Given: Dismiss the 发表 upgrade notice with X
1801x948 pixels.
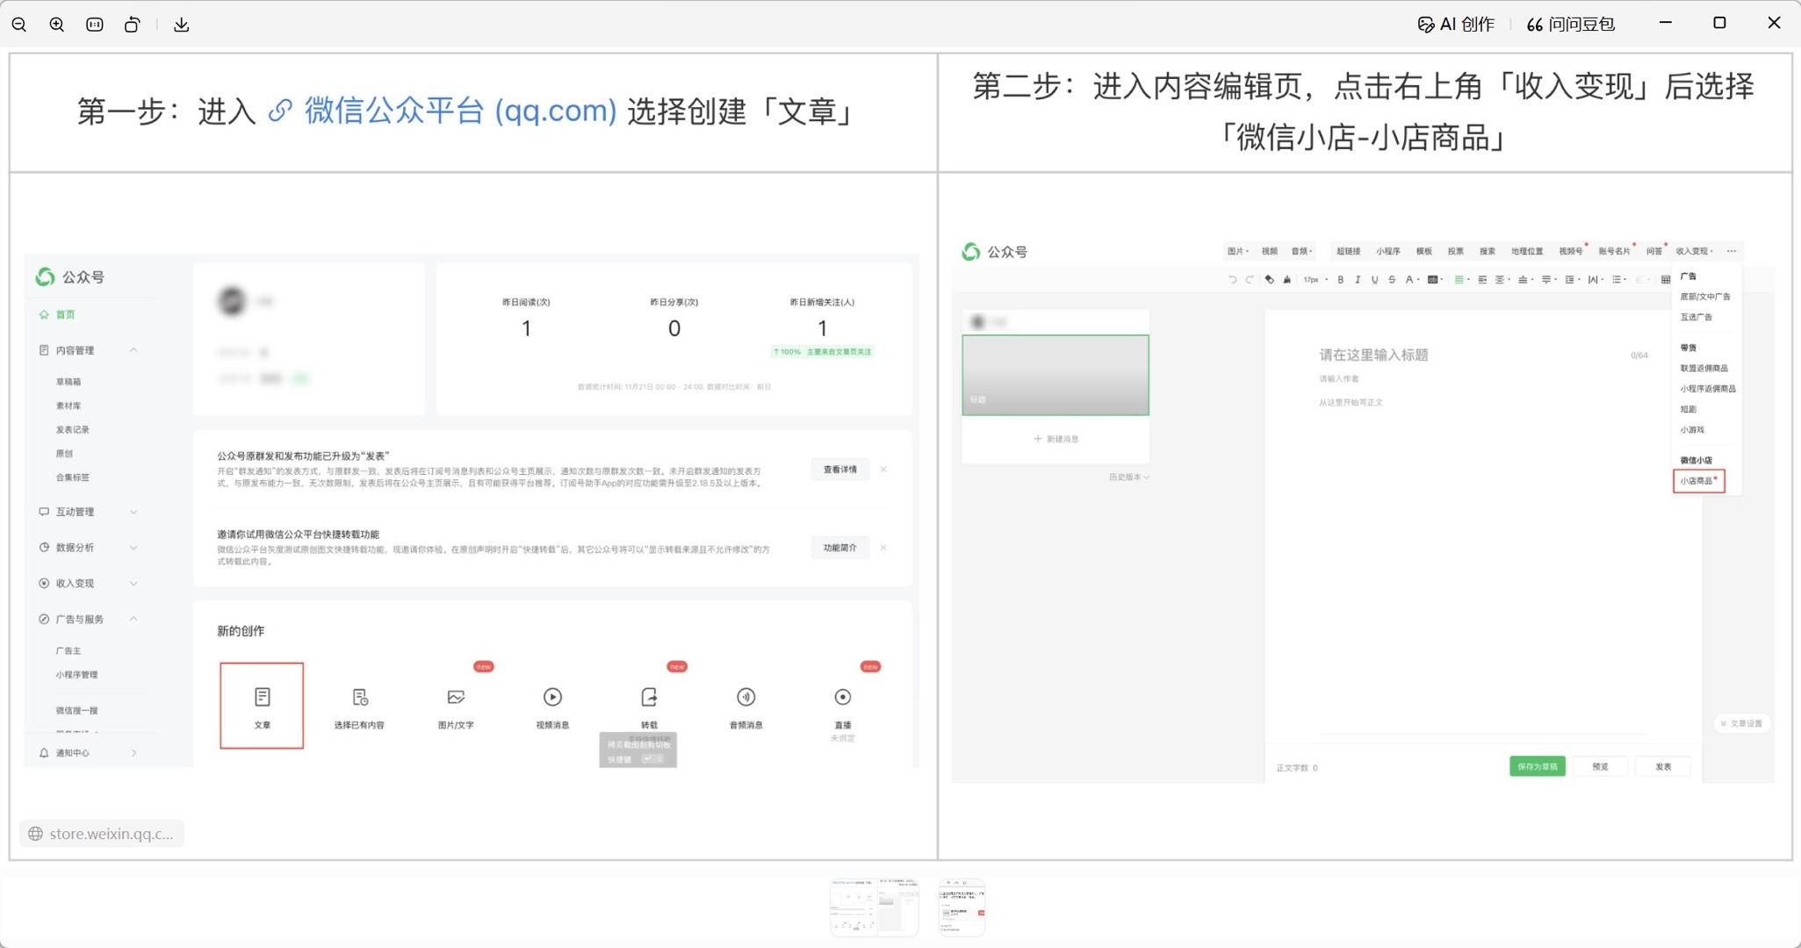Looking at the screenshot, I should [883, 470].
